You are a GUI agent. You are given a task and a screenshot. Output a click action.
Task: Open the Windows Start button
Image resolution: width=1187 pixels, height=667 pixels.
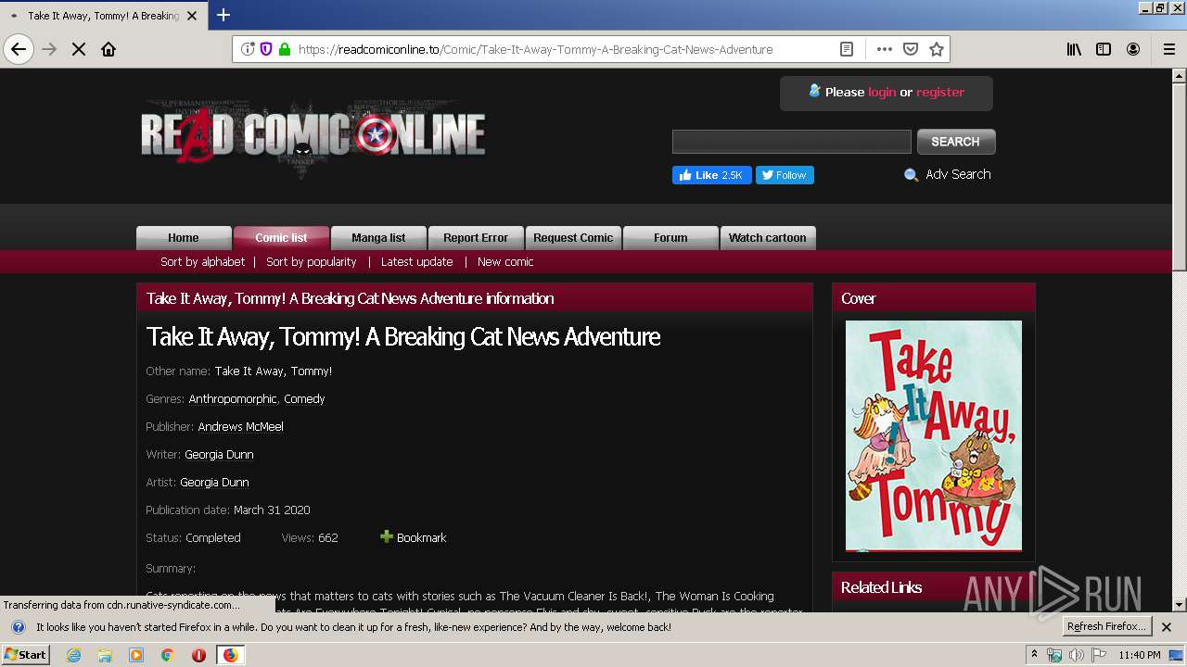pyautogui.click(x=26, y=655)
